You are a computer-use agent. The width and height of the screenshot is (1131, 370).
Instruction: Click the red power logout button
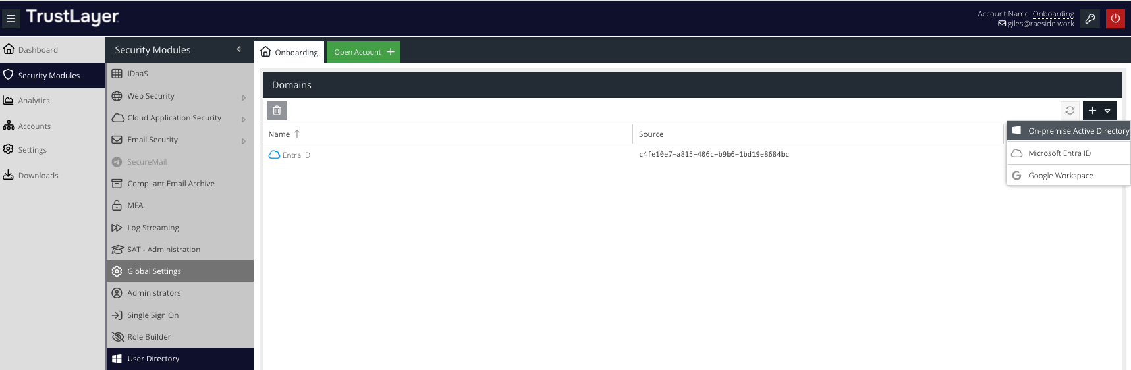tap(1115, 18)
